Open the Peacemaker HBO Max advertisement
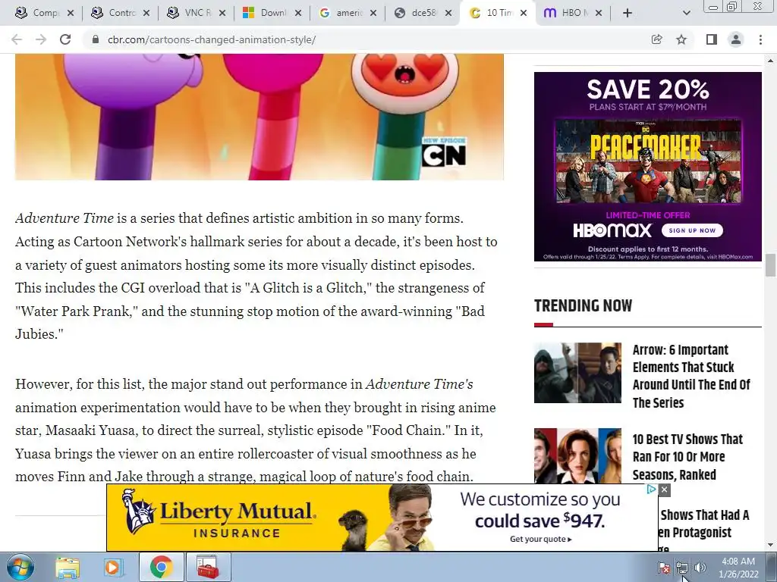This screenshot has width=777, height=582. coord(648,166)
